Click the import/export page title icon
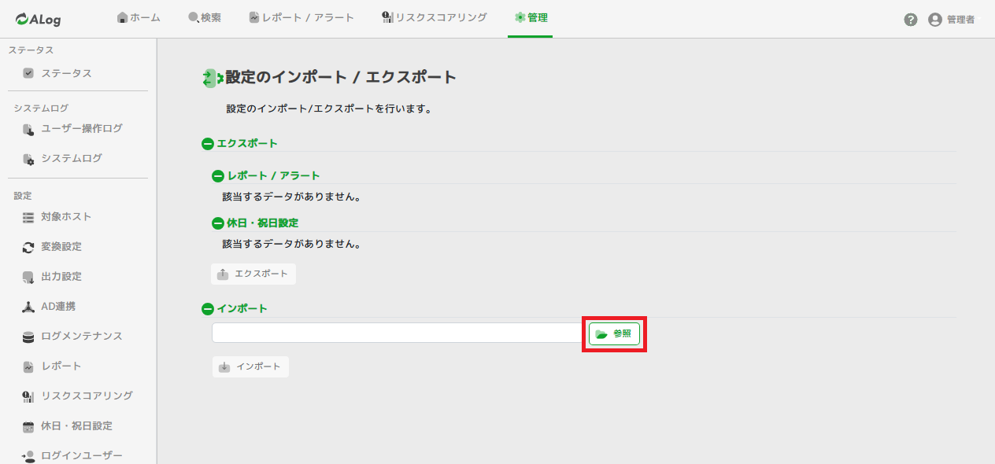This screenshot has height=464, width=995. point(213,78)
